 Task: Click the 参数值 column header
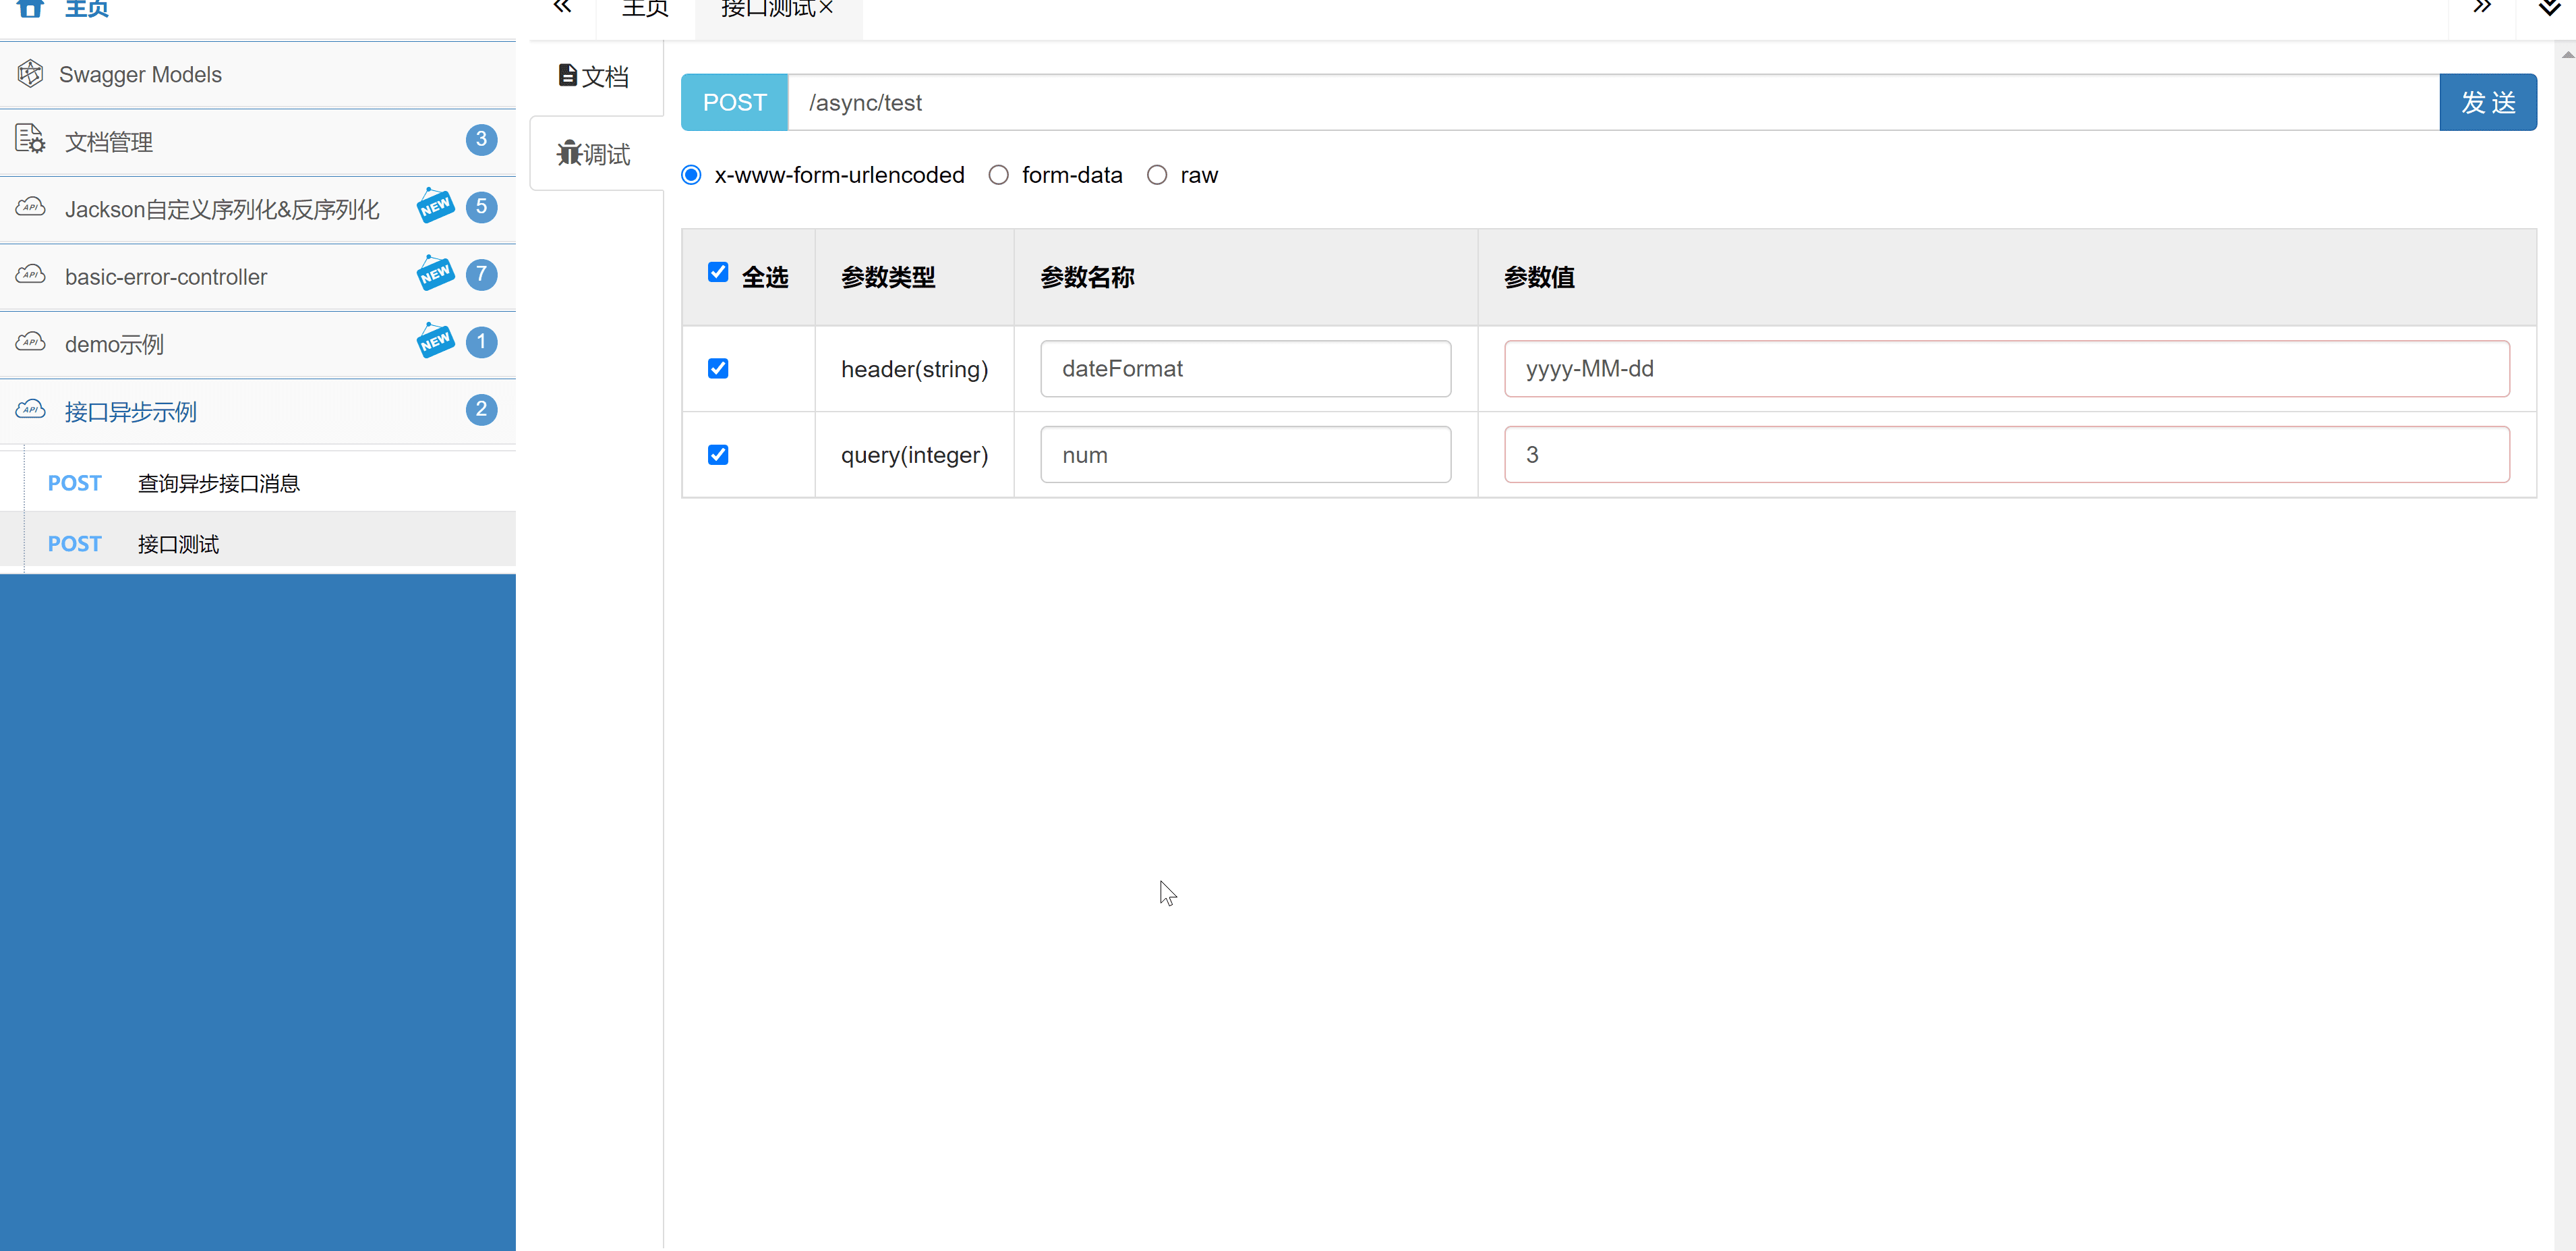(x=2006, y=277)
